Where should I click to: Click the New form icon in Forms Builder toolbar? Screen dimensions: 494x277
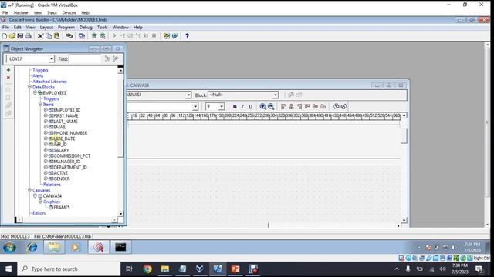pos(5,36)
